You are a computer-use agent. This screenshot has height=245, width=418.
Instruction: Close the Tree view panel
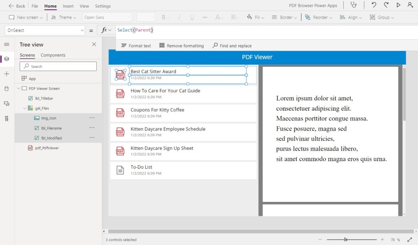94,44
